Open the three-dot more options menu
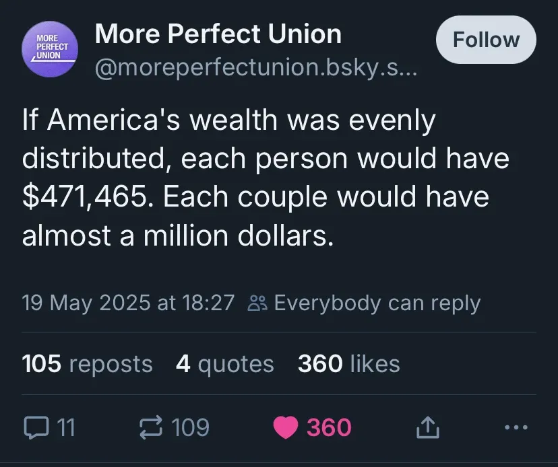This screenshot has height=467, width=558. point(513,427)
